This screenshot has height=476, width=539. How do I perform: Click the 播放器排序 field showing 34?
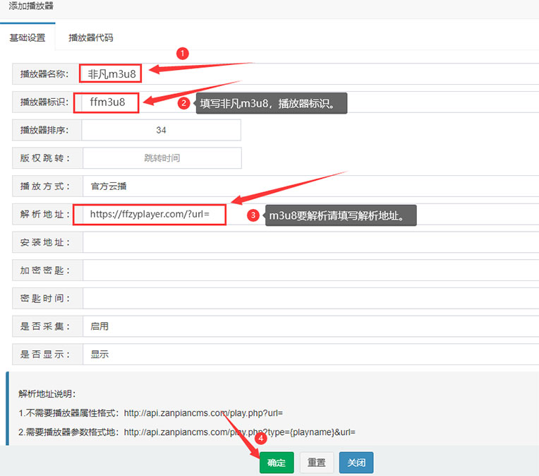click(x=162, y=130)
